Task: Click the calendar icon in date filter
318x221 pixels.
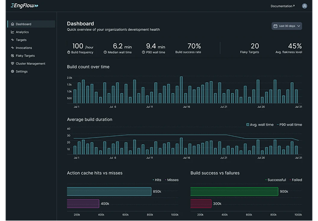Action: pyautogui.click(x=275, y=26)
